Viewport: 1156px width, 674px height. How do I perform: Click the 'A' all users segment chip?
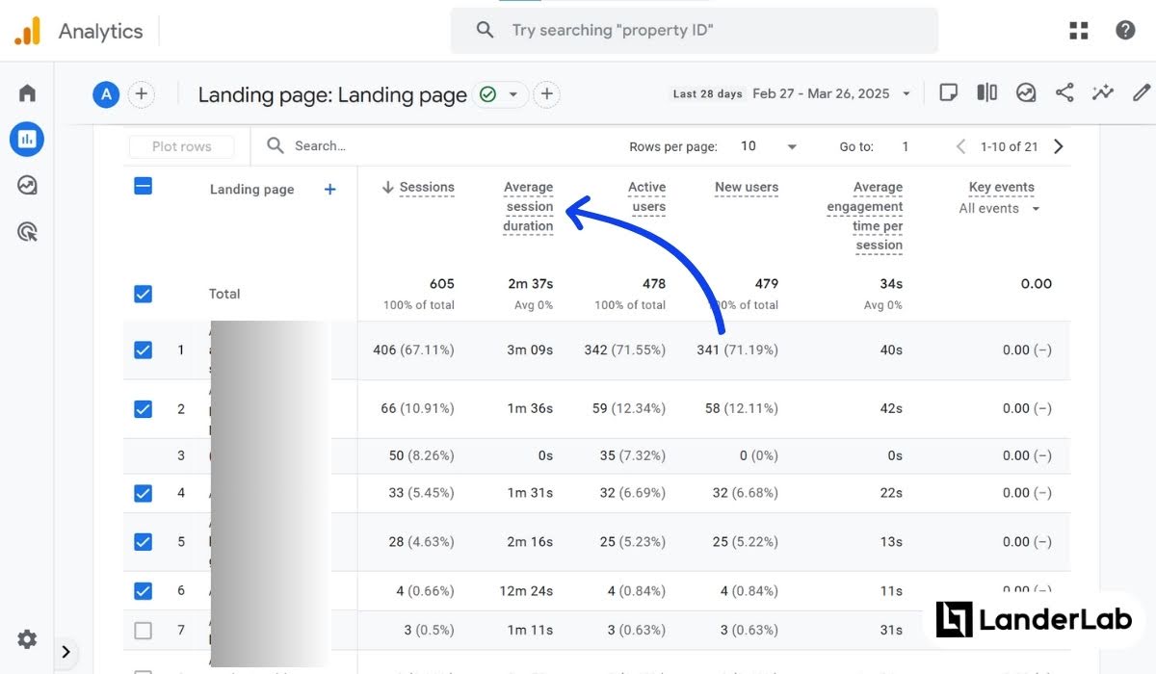coord(106,93)
